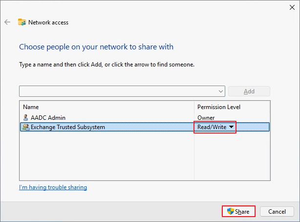Image resolution: width=300 pixels, height=222 pixels.
Task: Select the AADC Admin row
Action: click(x=145, y=118)
